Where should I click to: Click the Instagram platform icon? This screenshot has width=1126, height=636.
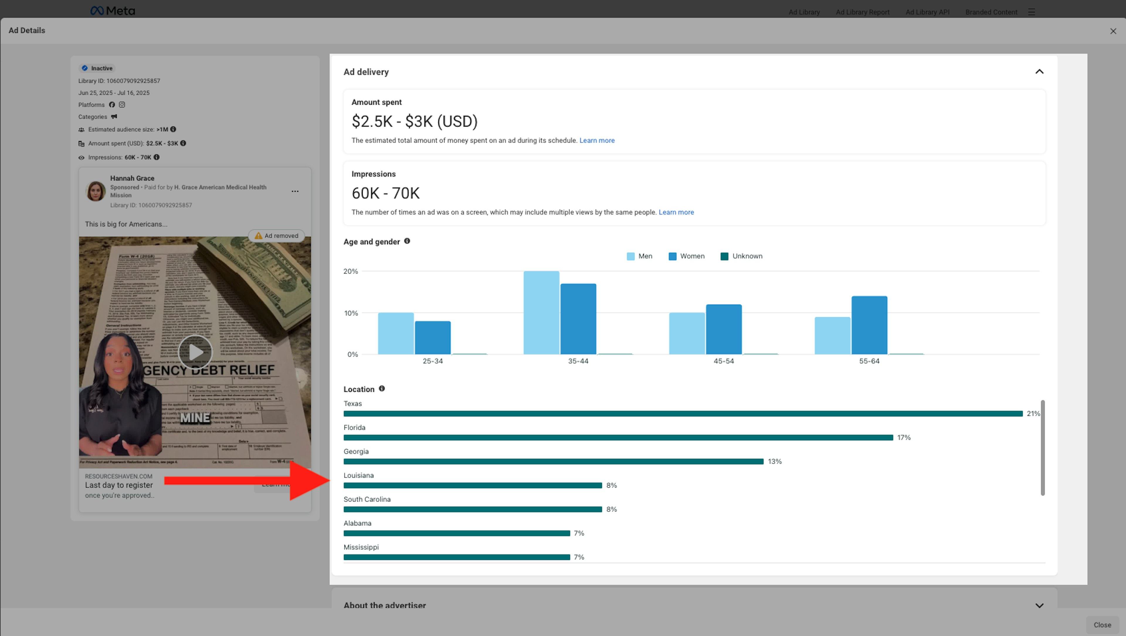point(122,105)
